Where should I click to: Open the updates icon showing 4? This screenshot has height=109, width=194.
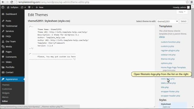[22, 7]
